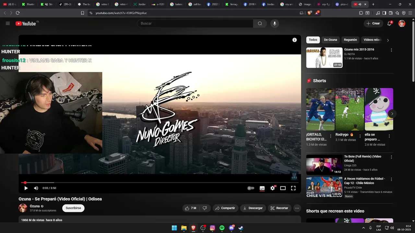415x233 pixels.
Task: Open Brave Rewards triangle icon
Action: click(x=317, y=13)
